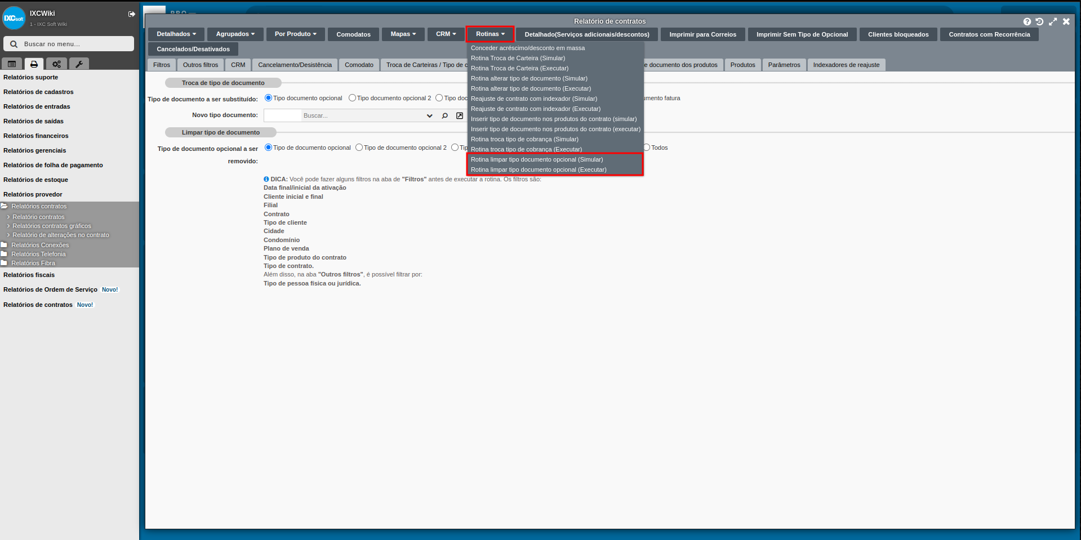Click the Novo tipo documento code field

pyautogui.click(x=282, y=115)
